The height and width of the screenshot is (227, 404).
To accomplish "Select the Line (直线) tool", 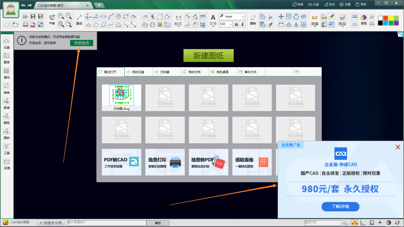I will [x=79, y=19].
